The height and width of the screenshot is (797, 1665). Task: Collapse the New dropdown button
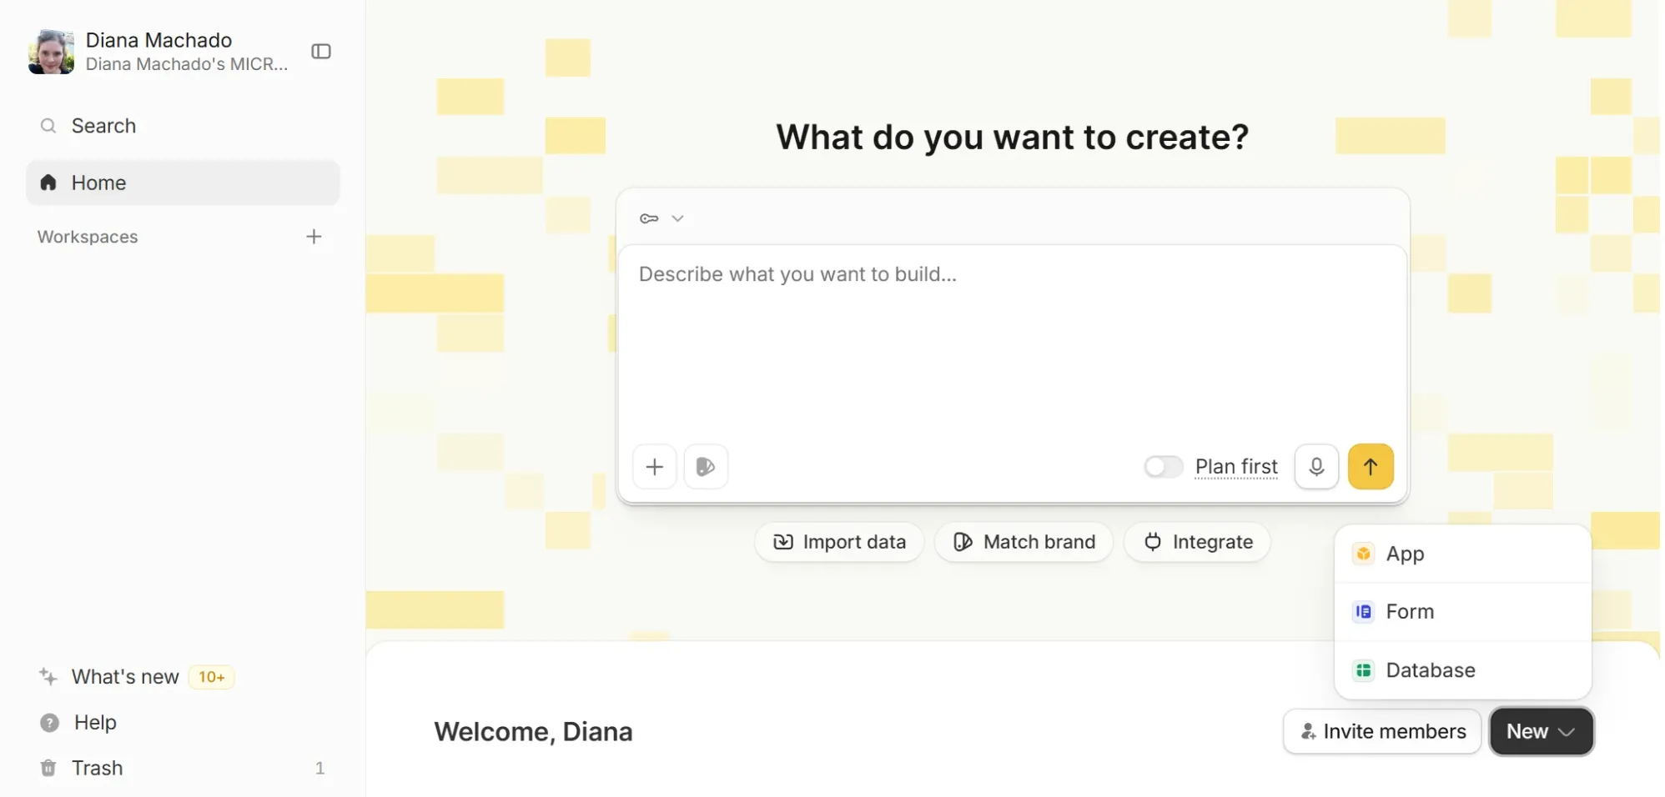click(x=1542, y=732)
